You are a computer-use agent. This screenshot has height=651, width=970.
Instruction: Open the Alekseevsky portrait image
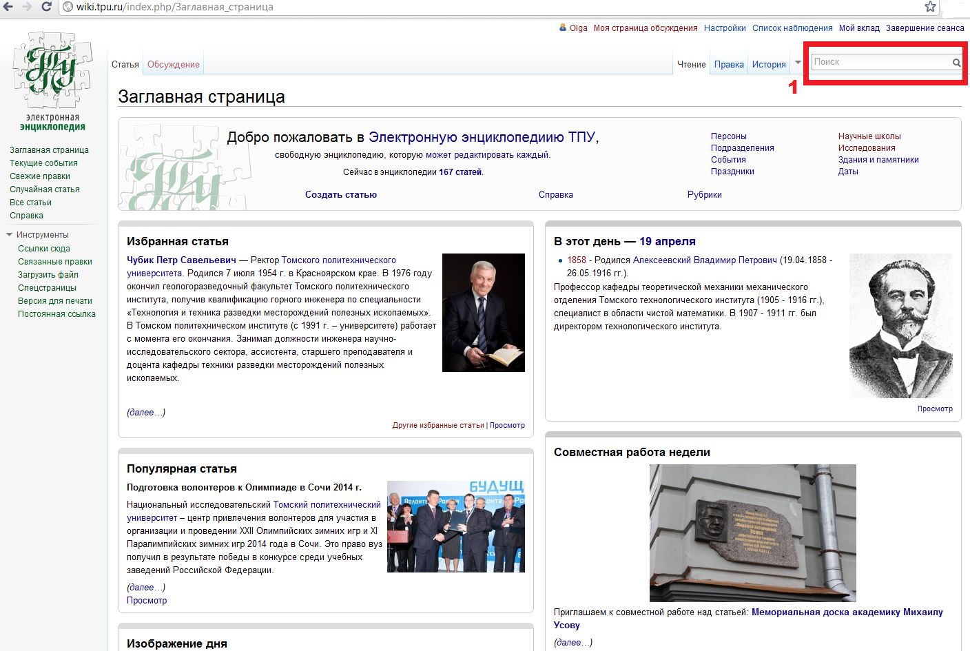pos(901,326)
